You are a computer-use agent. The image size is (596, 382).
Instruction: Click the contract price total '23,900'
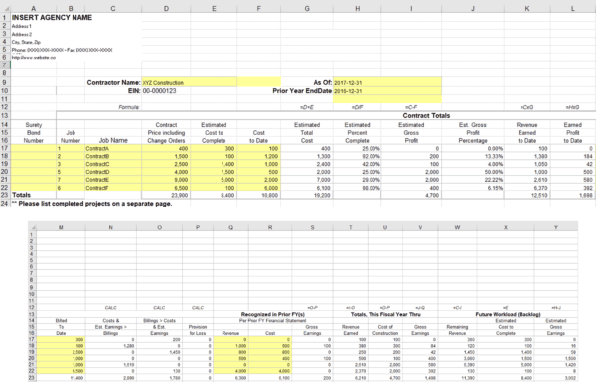[166, 195]
